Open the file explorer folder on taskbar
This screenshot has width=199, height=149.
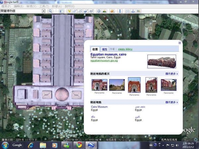pyautogui.click(x=43, y=145)
